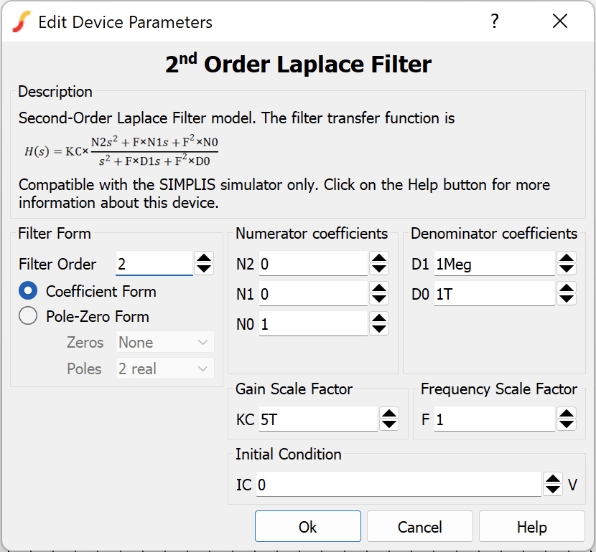
Task: Decrement N0 value with down arrow
Action: [x=379, y=329]
